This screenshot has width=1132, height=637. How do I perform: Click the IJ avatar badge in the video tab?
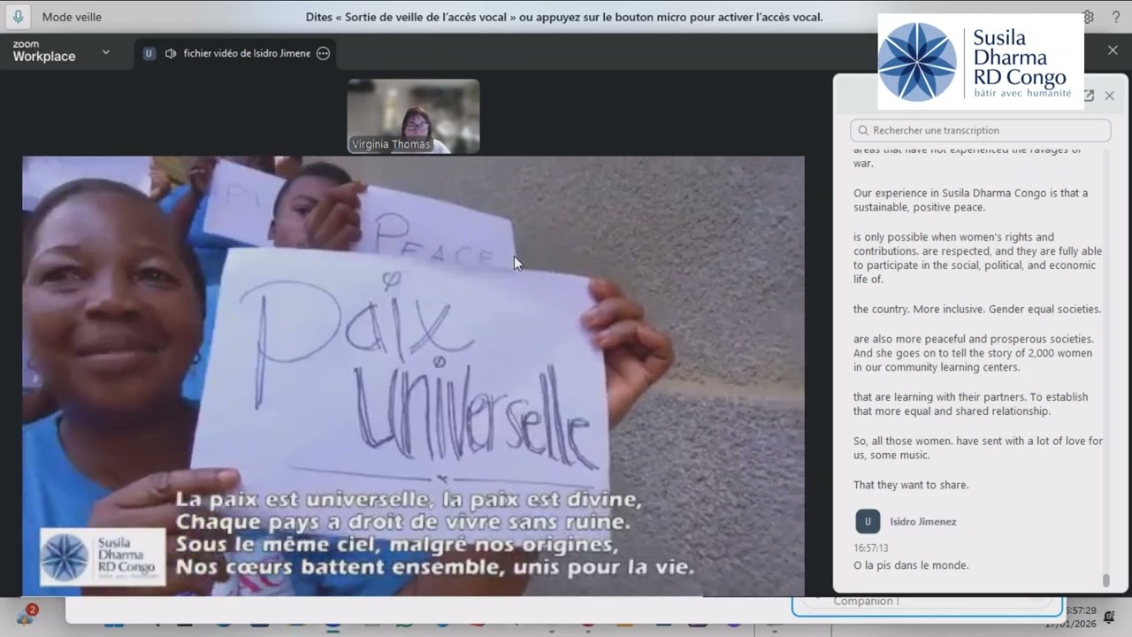point(149,53)
